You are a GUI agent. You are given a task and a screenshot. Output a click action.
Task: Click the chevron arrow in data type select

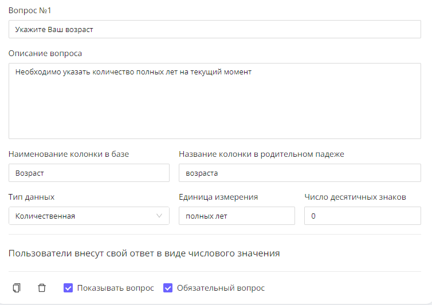[x=159, y=216]
